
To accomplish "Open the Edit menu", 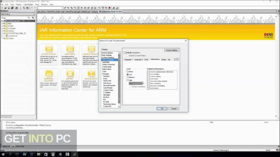I will click(7, 4).
